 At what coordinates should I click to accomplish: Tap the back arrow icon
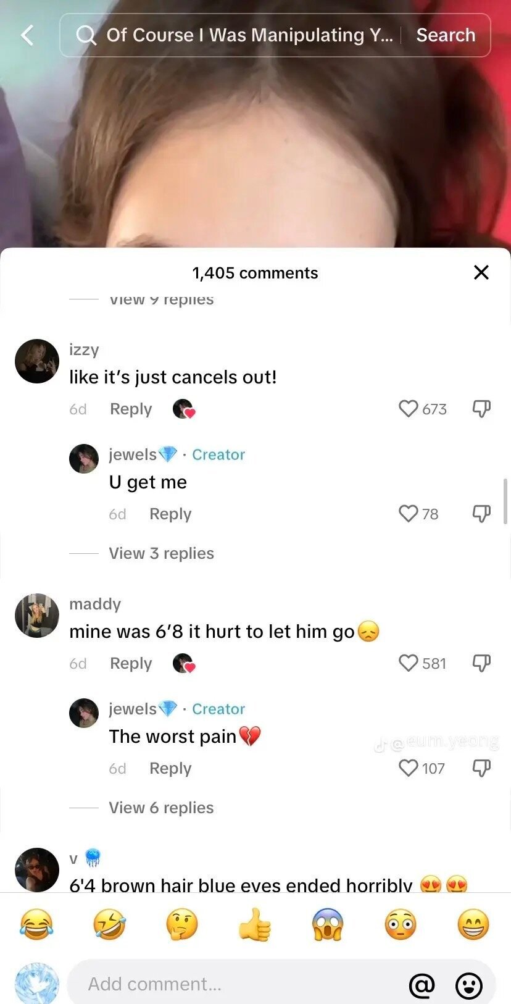pos(27,35)
